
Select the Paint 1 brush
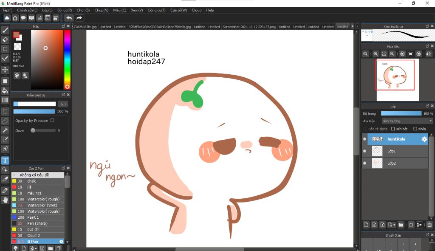38,217
